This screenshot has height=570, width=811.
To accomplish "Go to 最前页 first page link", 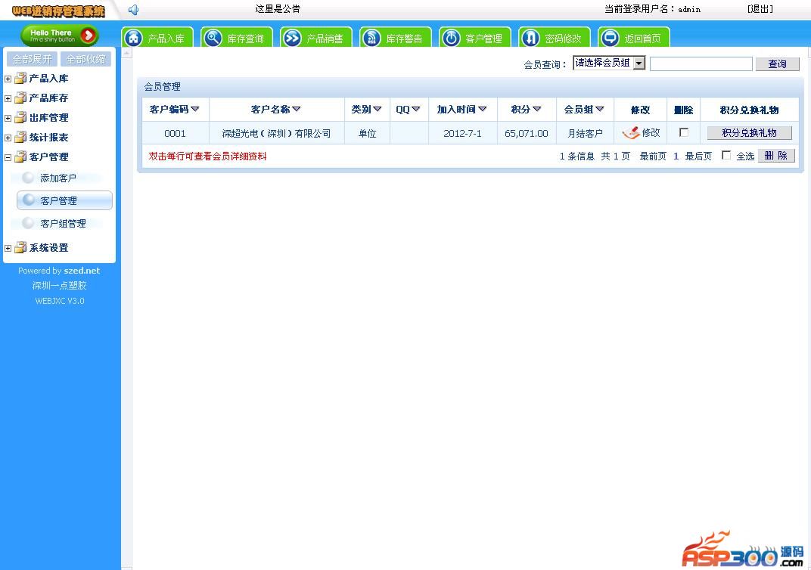I will click(x=653, y=156).
